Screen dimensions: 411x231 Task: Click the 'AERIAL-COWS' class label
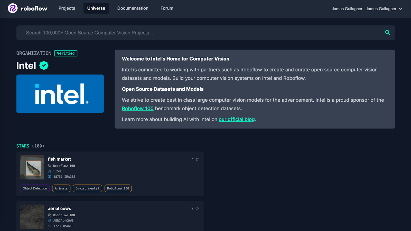point(63,221)
